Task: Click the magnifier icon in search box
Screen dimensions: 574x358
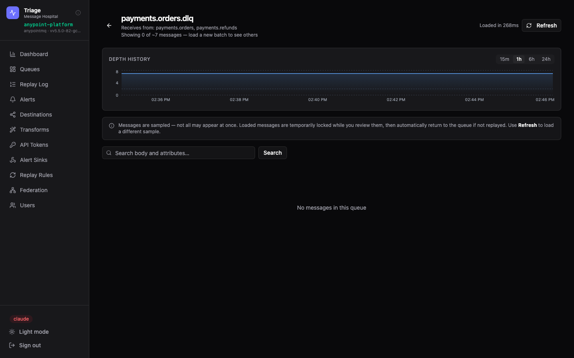Action: 109,153
